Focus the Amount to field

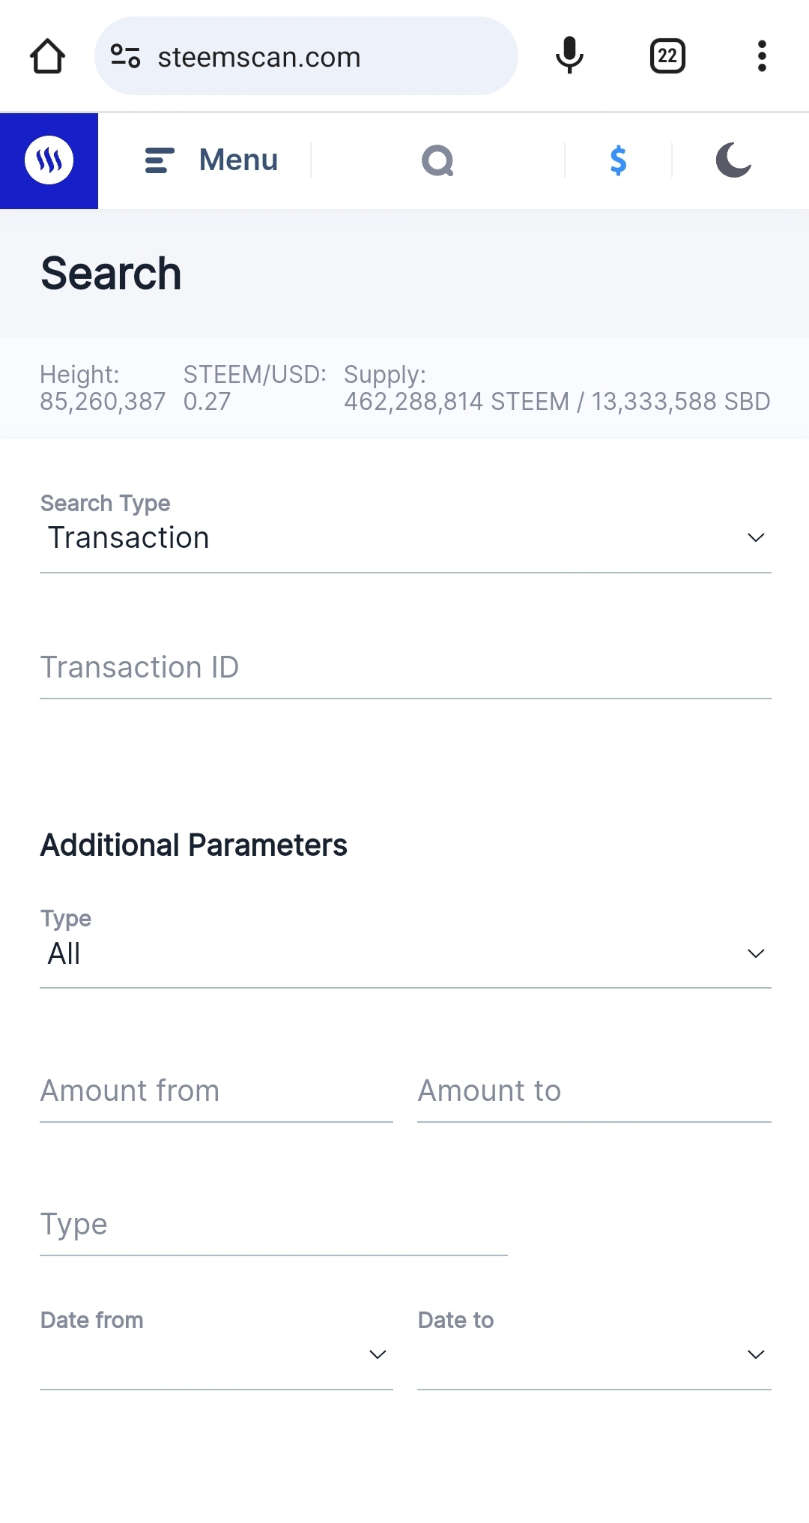click(x=594, y=1091)
